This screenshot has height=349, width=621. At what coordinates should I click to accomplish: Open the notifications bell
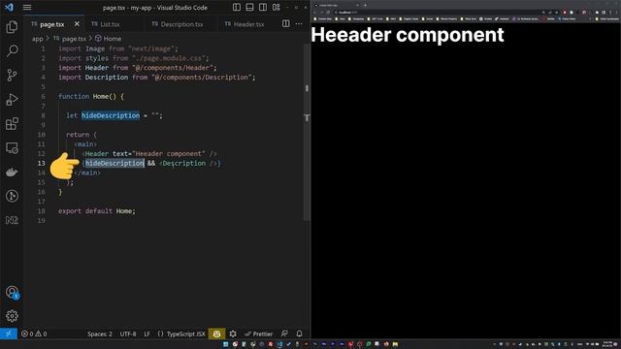point(300,333)
